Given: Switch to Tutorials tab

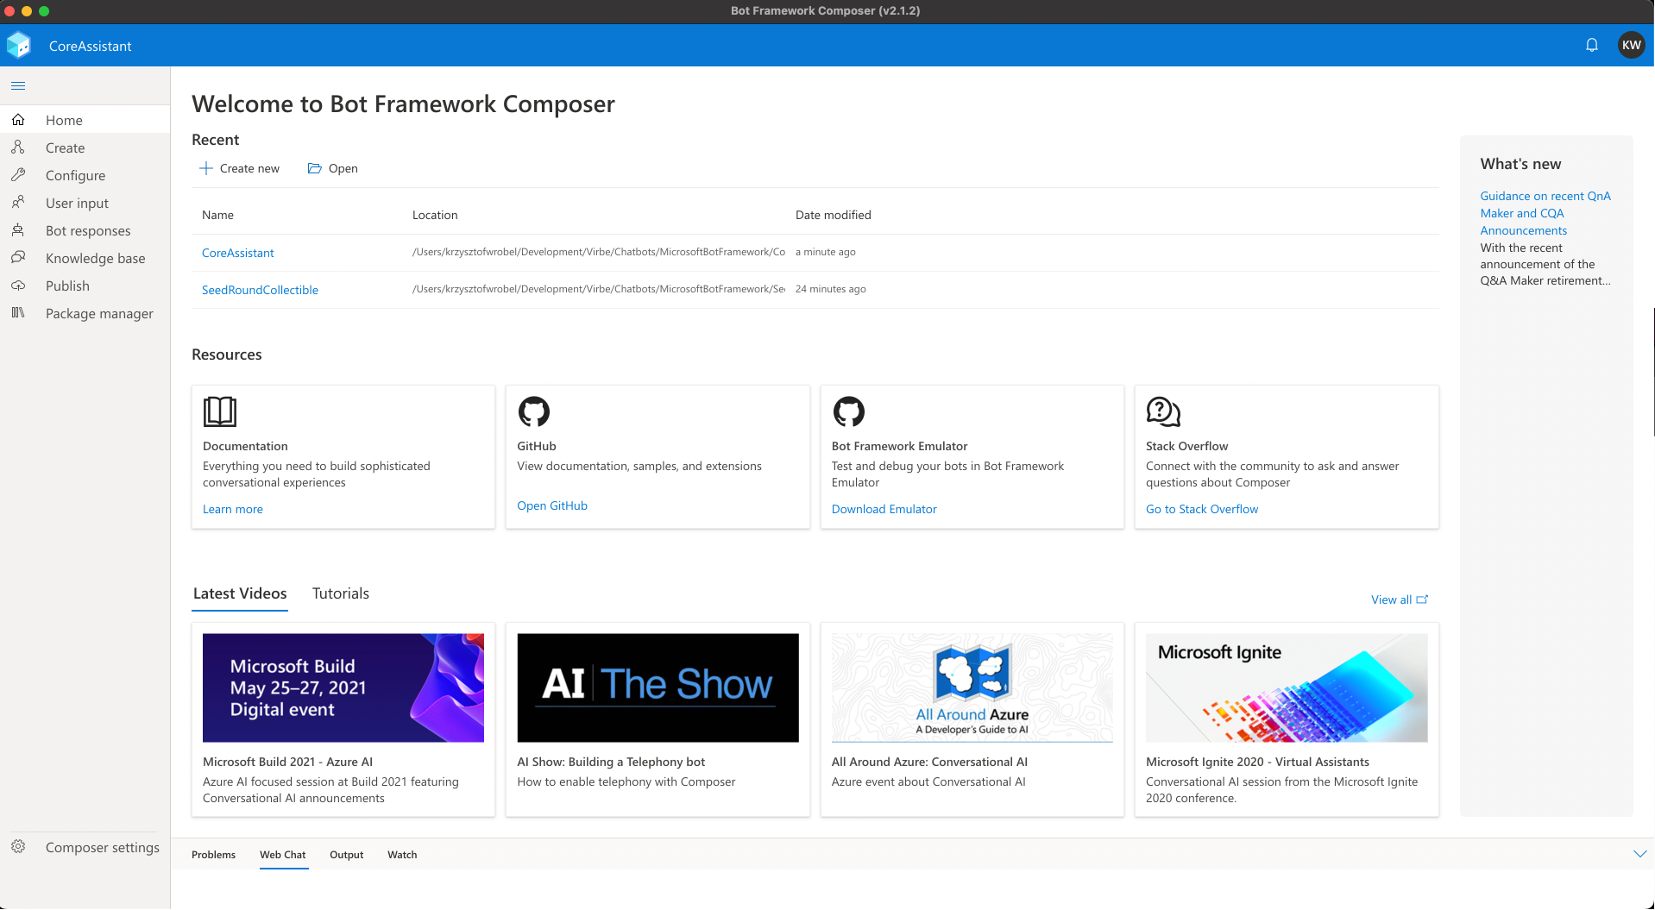Looking at the screenshot, I should 341,593.
